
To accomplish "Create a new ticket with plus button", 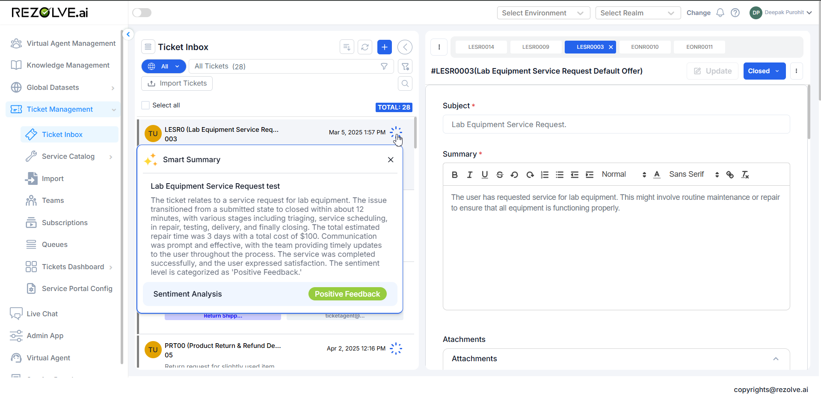I will coord(385,47).
